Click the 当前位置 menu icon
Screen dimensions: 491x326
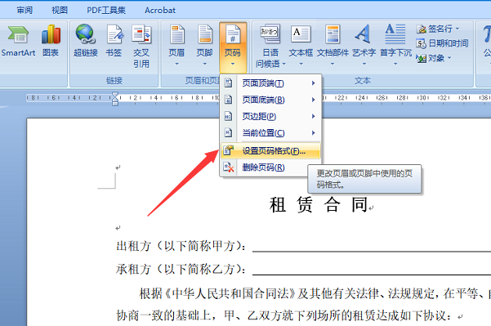[229, 133]
